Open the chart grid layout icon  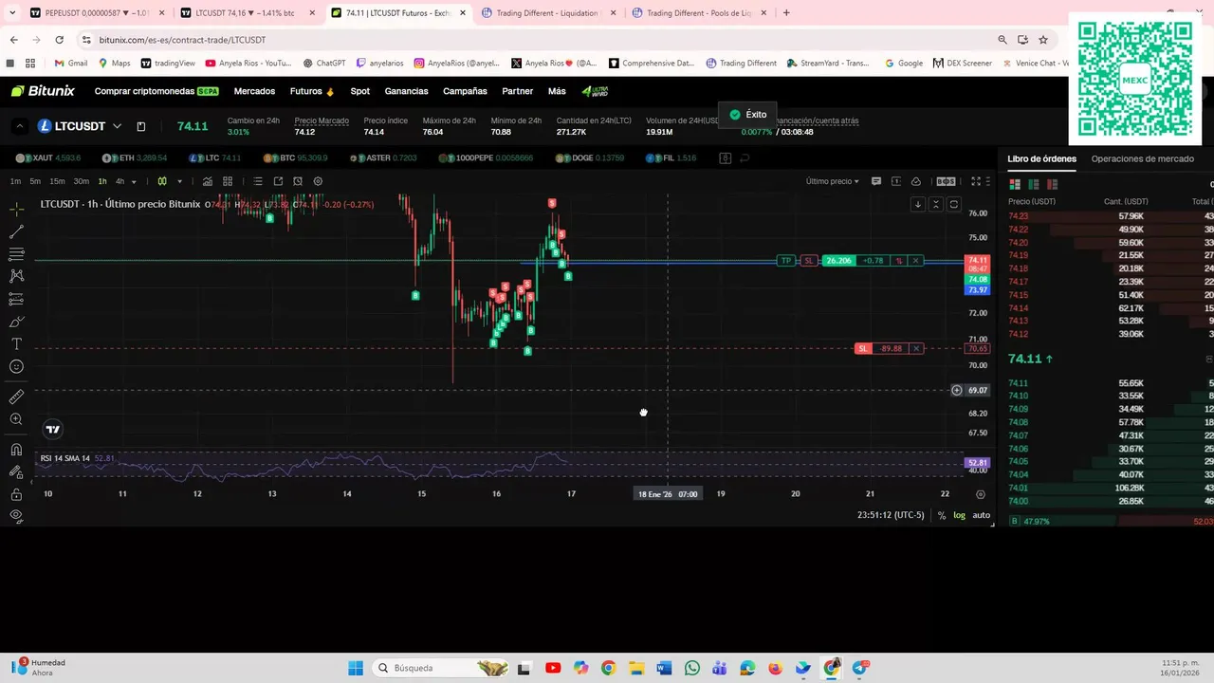click(x=228, y=181)
